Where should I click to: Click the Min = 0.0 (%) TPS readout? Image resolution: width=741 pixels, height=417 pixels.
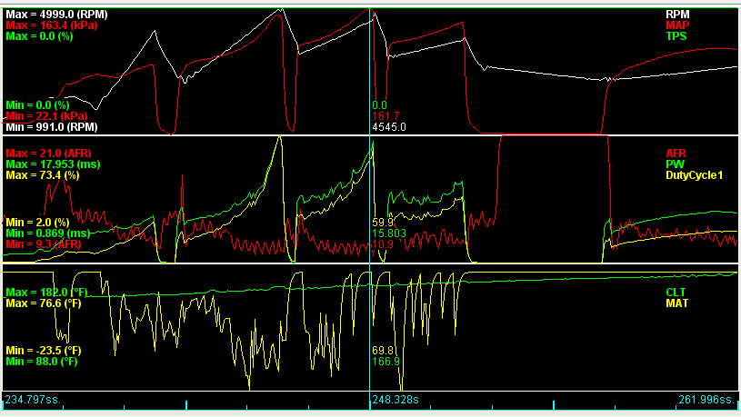[x=37, y=104]
